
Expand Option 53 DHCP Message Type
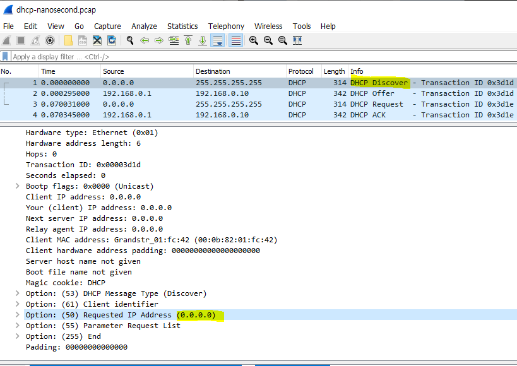tap(18, 293)
